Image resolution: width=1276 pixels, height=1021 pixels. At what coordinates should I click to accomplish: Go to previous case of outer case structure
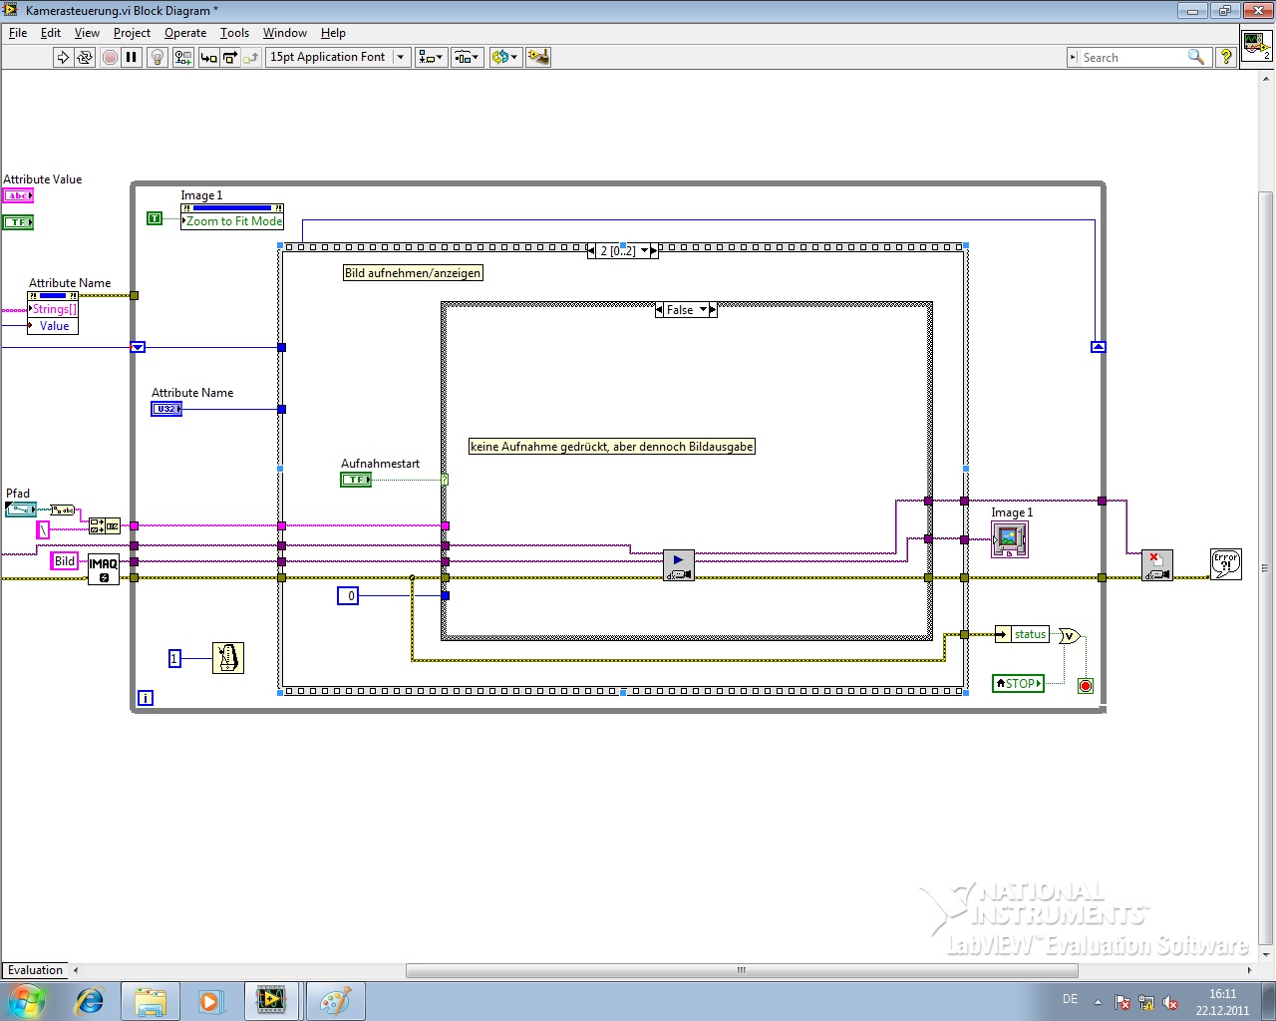592,251
